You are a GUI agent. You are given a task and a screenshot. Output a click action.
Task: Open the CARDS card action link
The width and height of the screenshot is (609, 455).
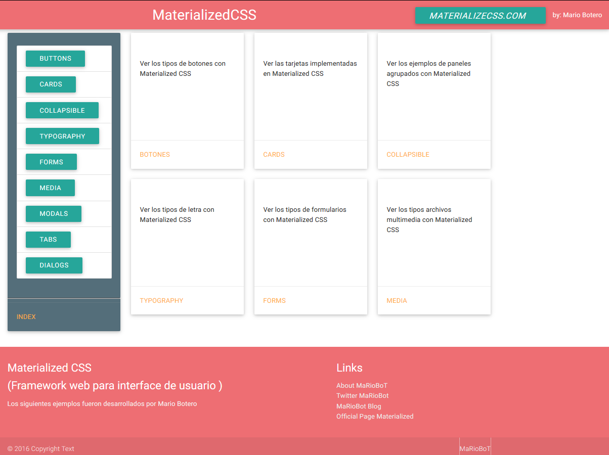point(274,155)
